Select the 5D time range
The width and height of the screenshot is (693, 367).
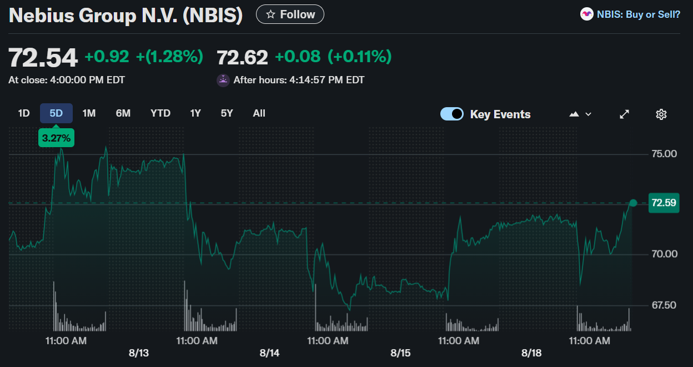[56, 113]
